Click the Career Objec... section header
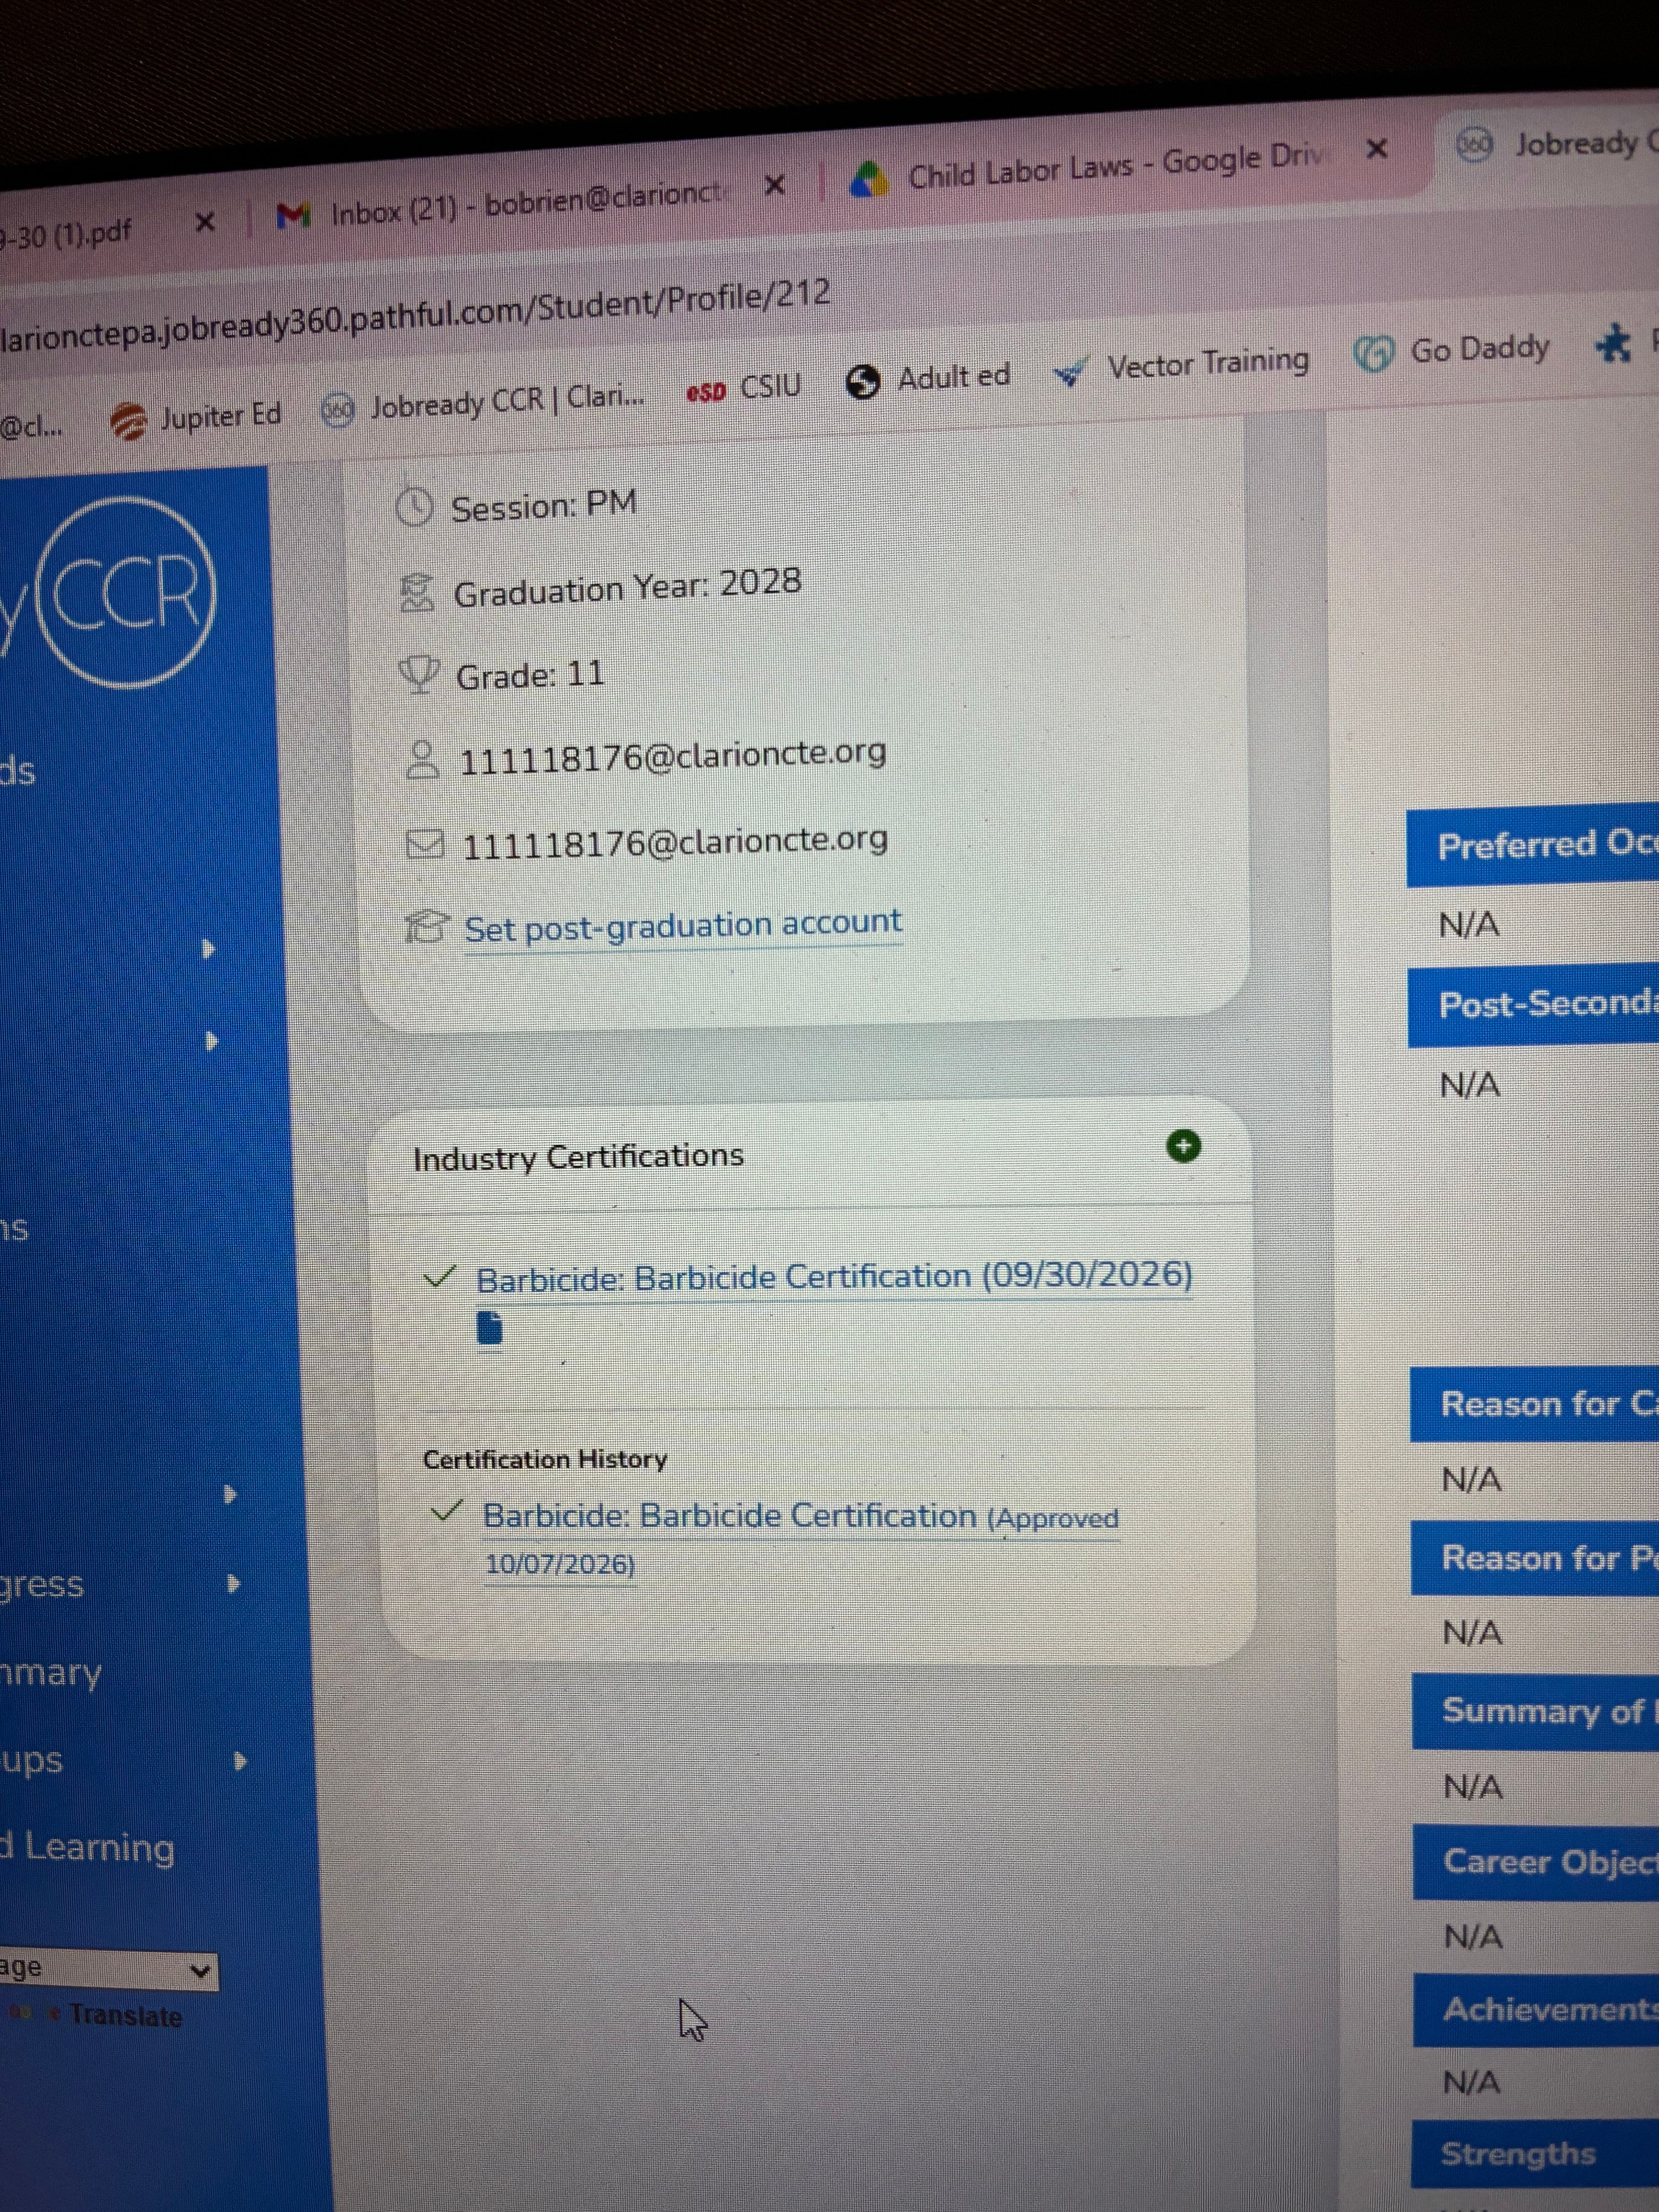Image resolution: width=1659 pixels, height=2212 pixels. pyautogui.click(x=1536, y=1862)
